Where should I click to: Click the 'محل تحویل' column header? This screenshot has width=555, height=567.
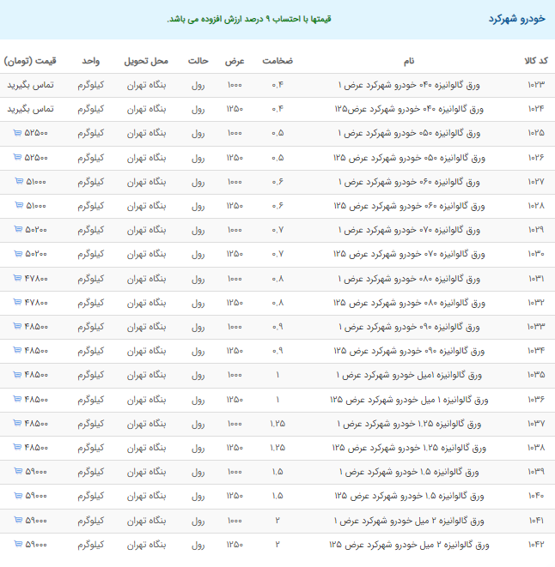pos(146,62)
